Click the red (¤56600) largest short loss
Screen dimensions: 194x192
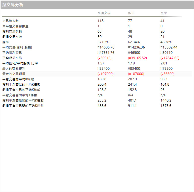167,74
